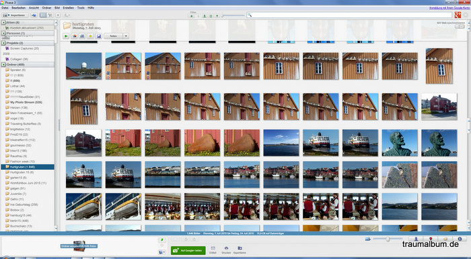Click the thumbnail size slider handle
Image resolution: width=471 pixels, height=259 pixels.
pos(388,239)
